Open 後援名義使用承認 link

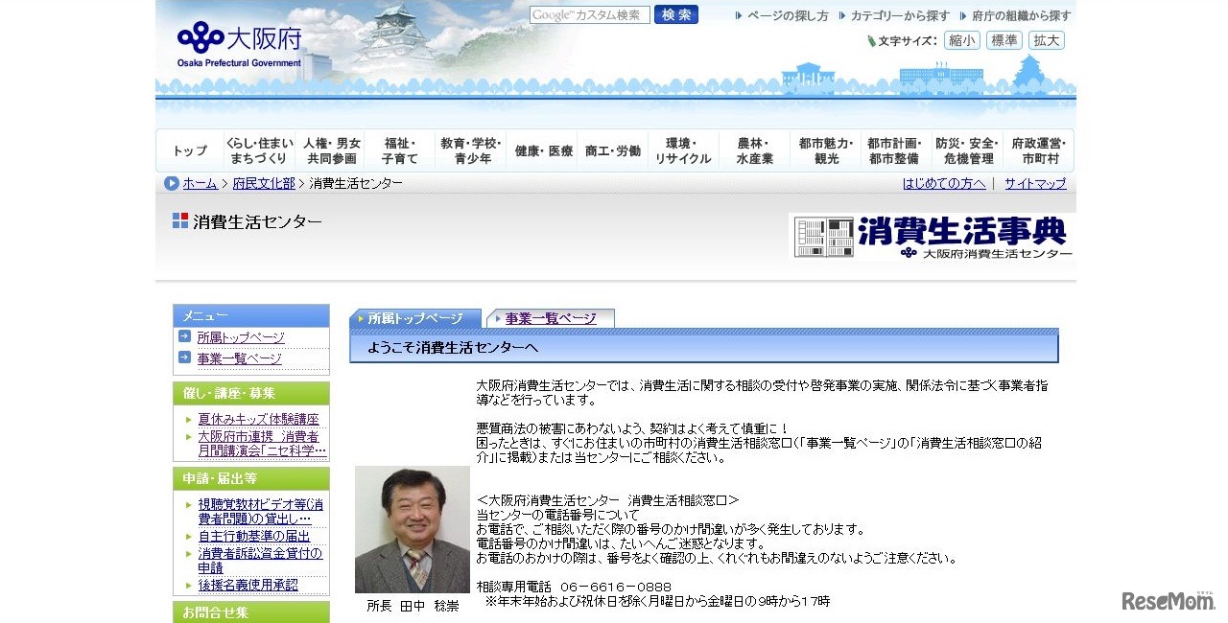pyautogui.click(x=248, y=584)
